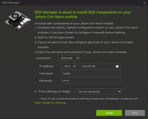The height and width of the screenshot is (119, 148).
Task: Click the 'Wait for the OS login screen' step
Action: [x=54, y=37]
